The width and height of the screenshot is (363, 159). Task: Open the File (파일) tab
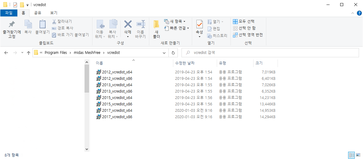9,13
